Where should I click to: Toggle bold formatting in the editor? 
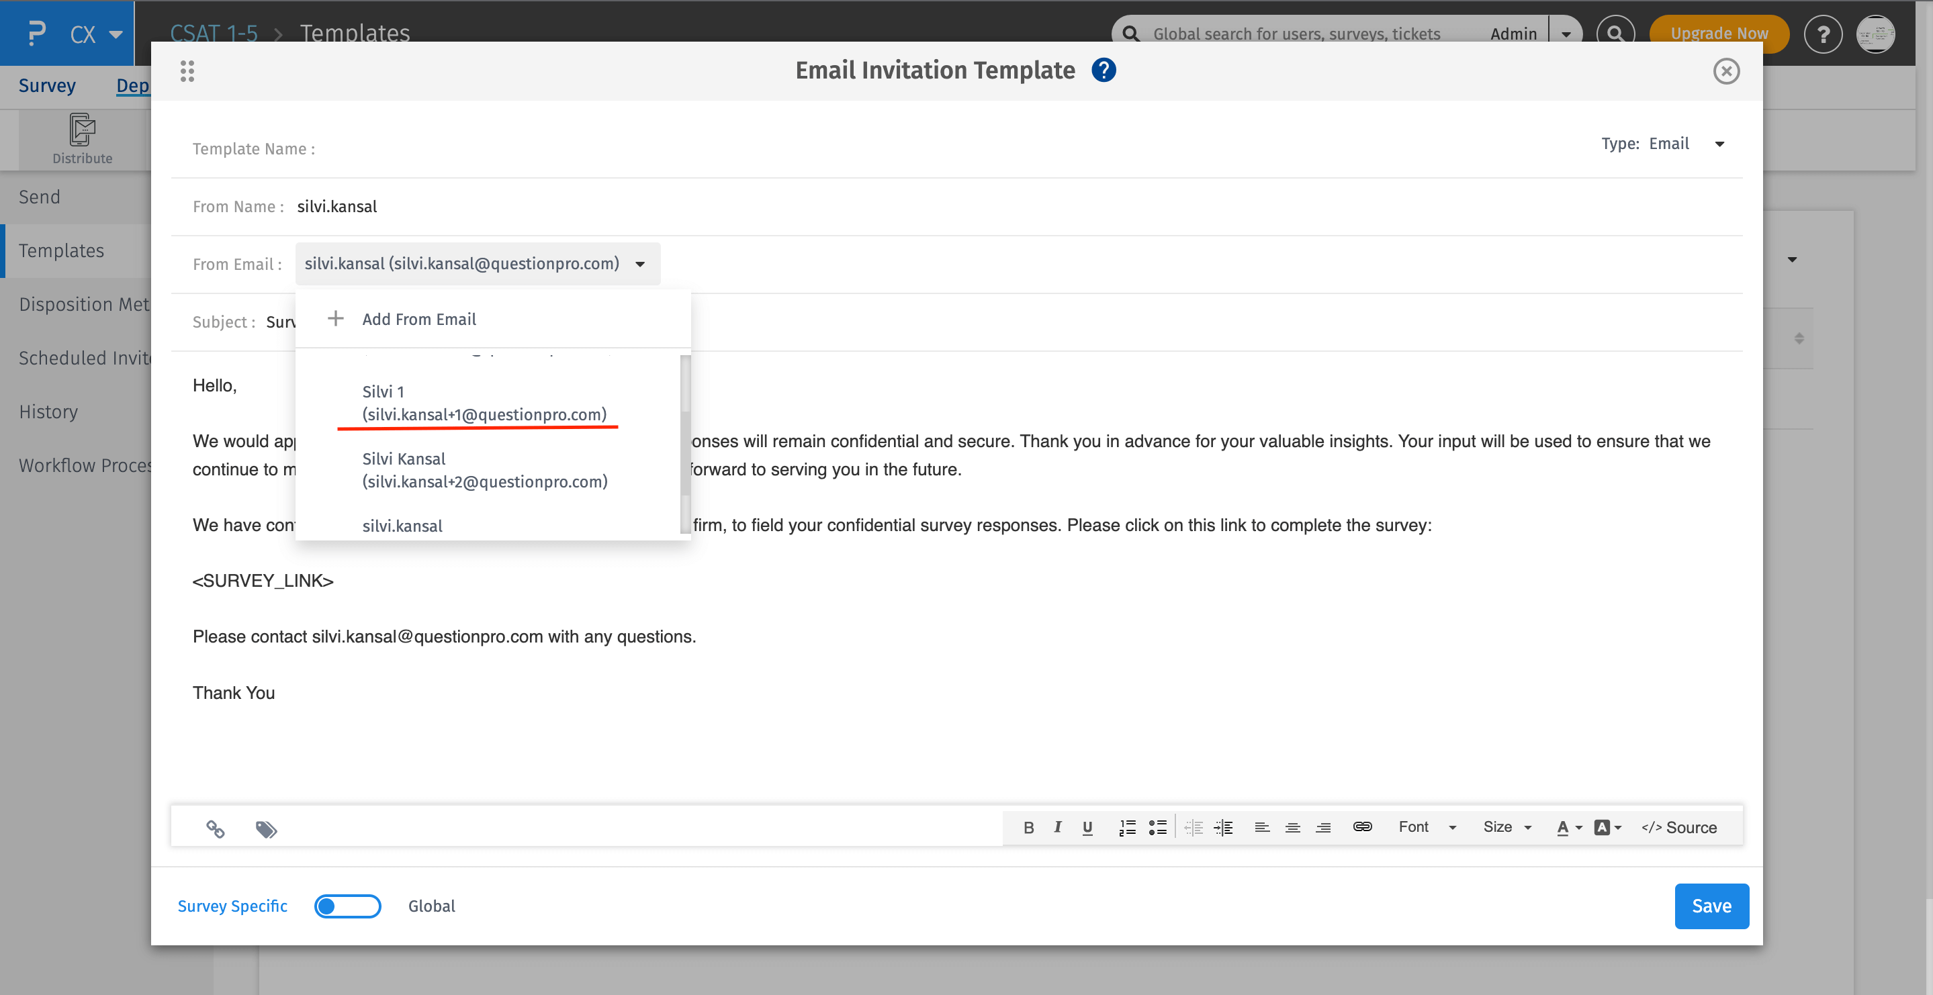coord(1029,828)
